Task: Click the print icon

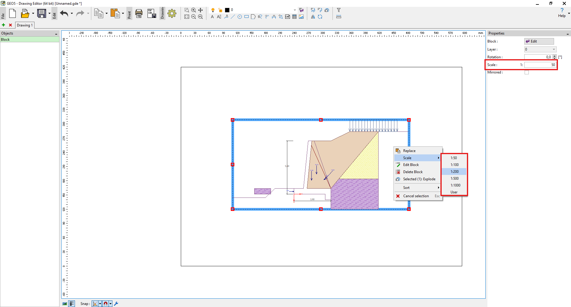Action: tap(139, 13)
